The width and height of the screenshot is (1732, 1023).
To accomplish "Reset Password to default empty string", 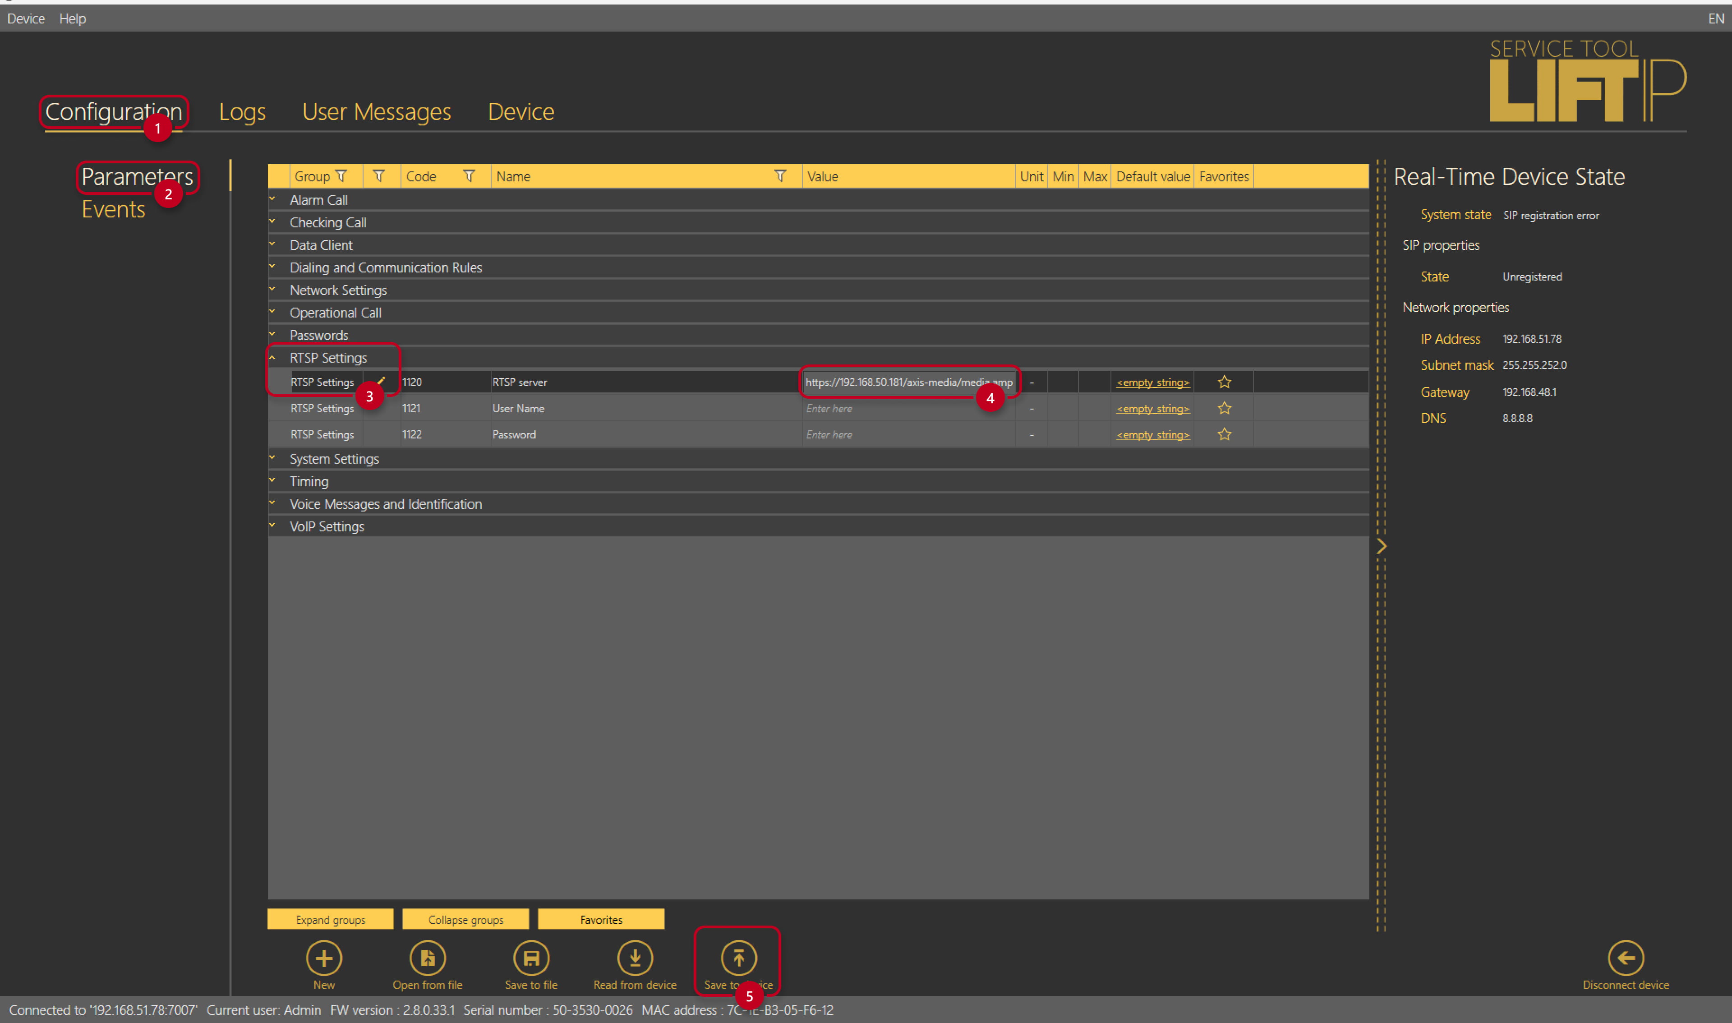I will click(x=1153, y=435).
